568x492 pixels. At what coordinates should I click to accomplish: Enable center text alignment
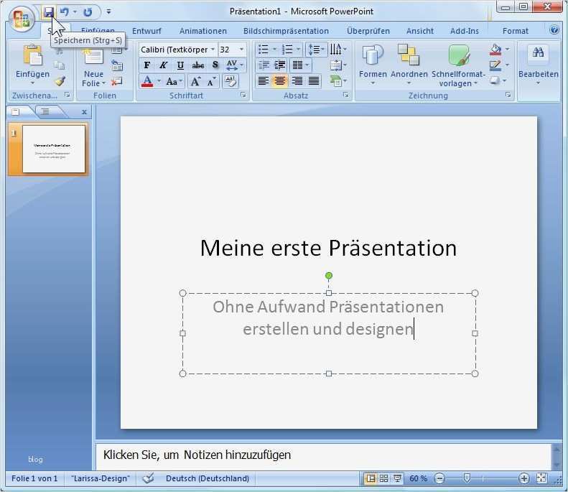pos(279,80)
